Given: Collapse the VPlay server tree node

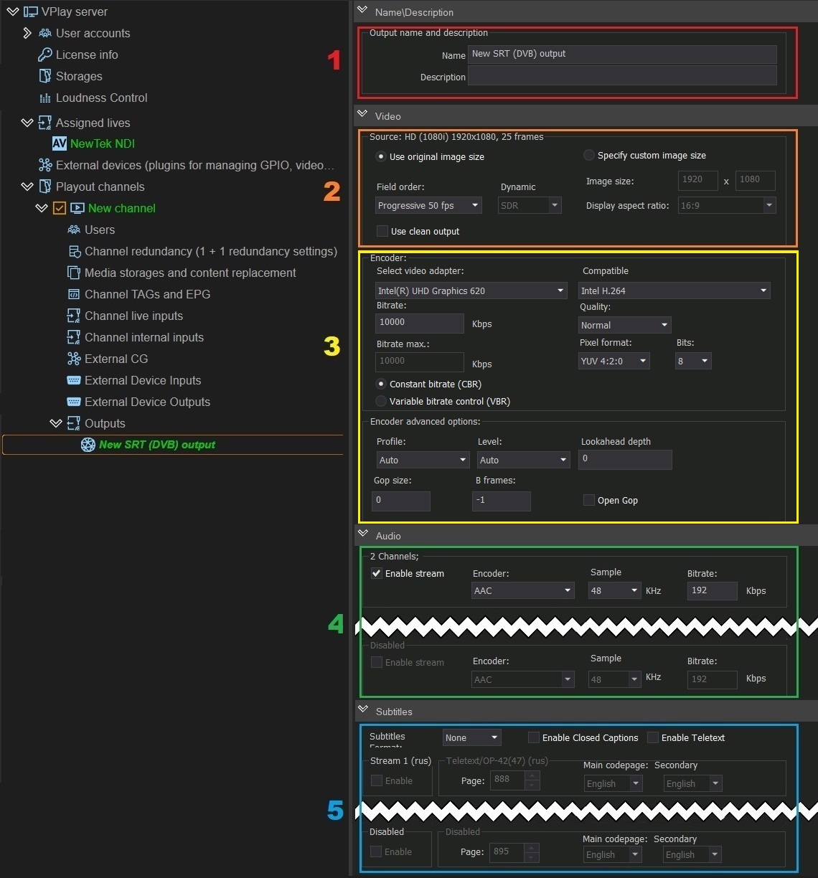Looking at the screenshot, I should point(13,11).
